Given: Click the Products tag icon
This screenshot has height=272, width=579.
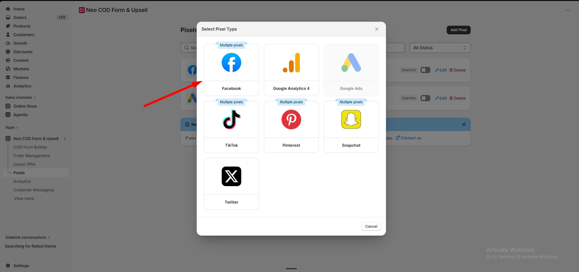Looking at the screenshot, I should click(8, 26).
